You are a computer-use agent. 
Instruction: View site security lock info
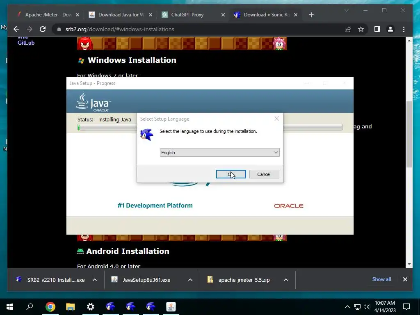59,29
